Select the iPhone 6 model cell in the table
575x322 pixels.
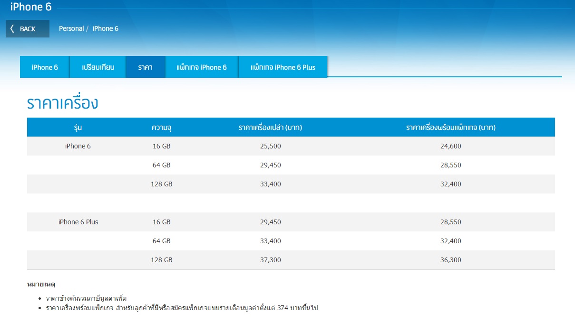[78, 146]
